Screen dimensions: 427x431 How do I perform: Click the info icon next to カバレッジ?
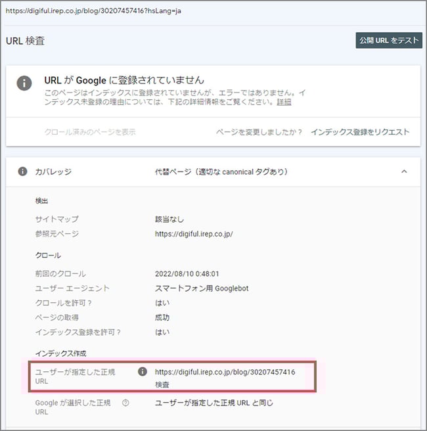coord(23,171)
